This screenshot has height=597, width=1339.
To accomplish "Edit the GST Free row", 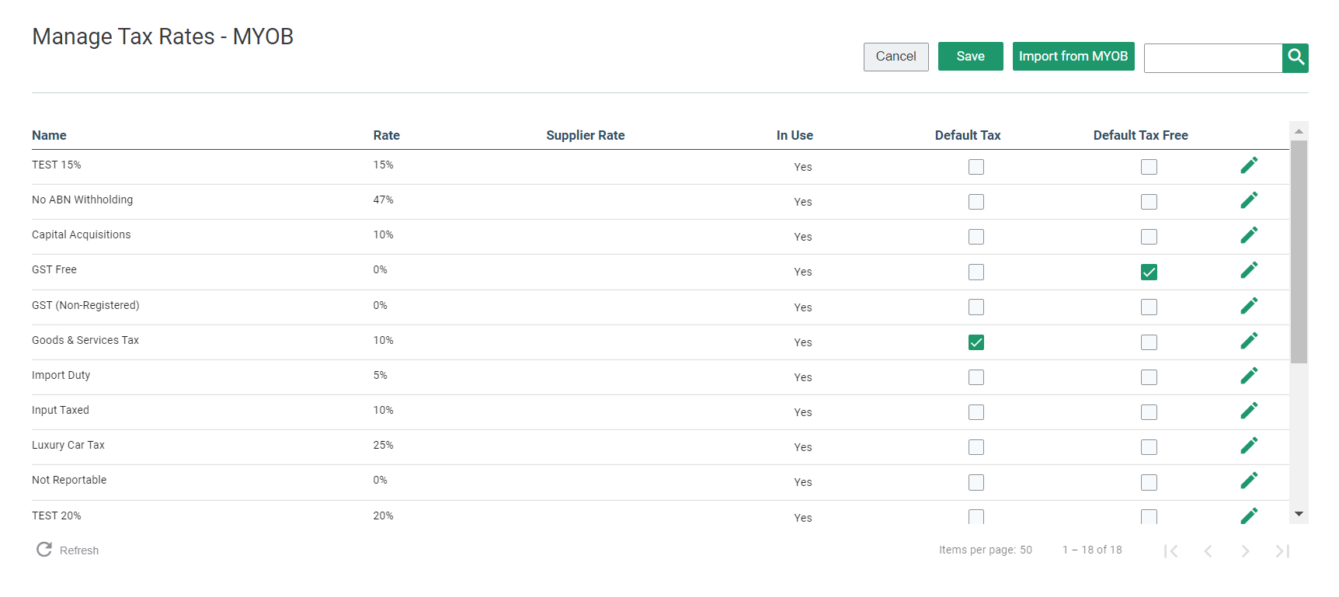I will tap(1249, 270).
